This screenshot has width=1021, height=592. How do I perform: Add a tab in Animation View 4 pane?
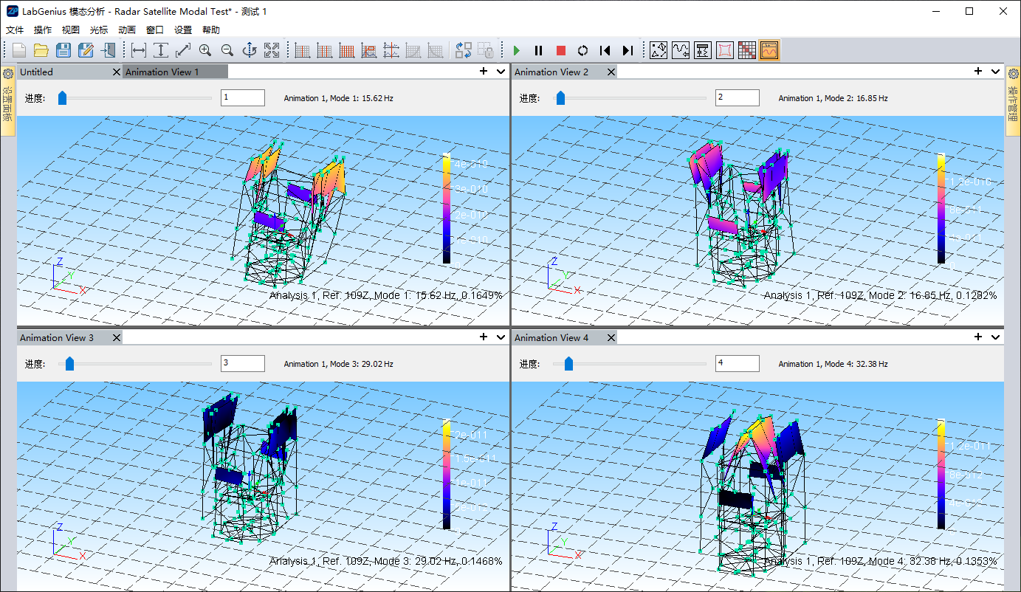(978, 337)
